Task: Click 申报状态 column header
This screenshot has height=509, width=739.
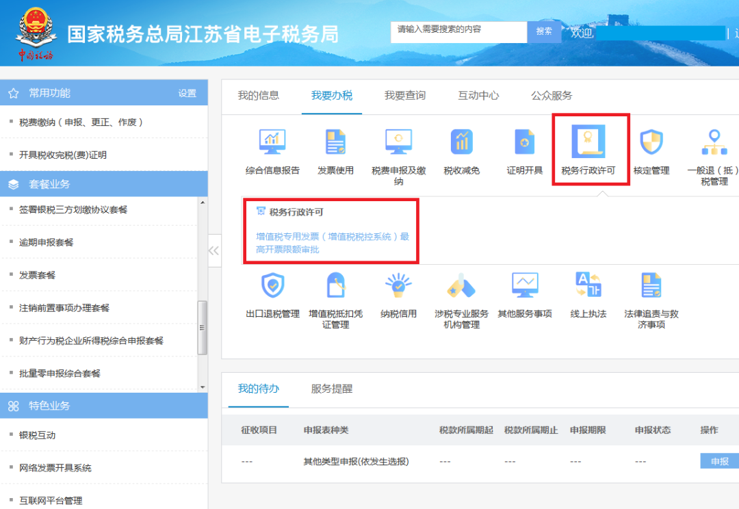Action: pyautogui.click(x=652, y=430)
